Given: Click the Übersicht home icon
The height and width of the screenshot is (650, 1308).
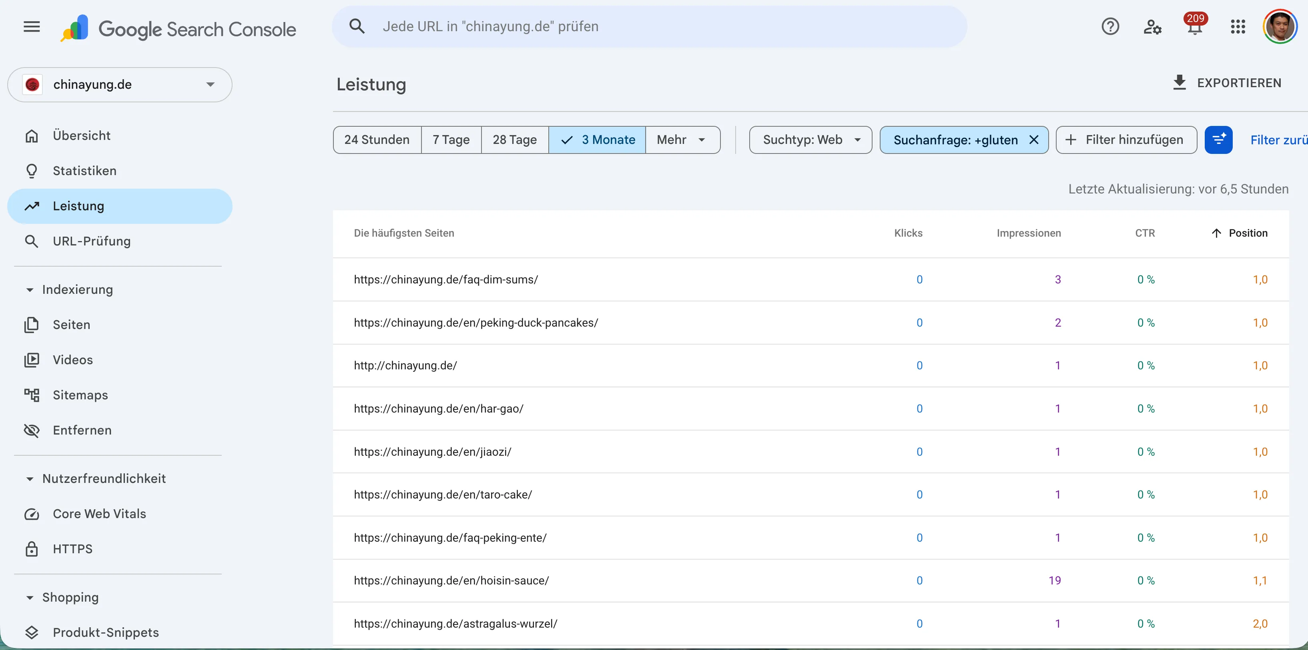Looking at the screenshot, I should 32,136.
